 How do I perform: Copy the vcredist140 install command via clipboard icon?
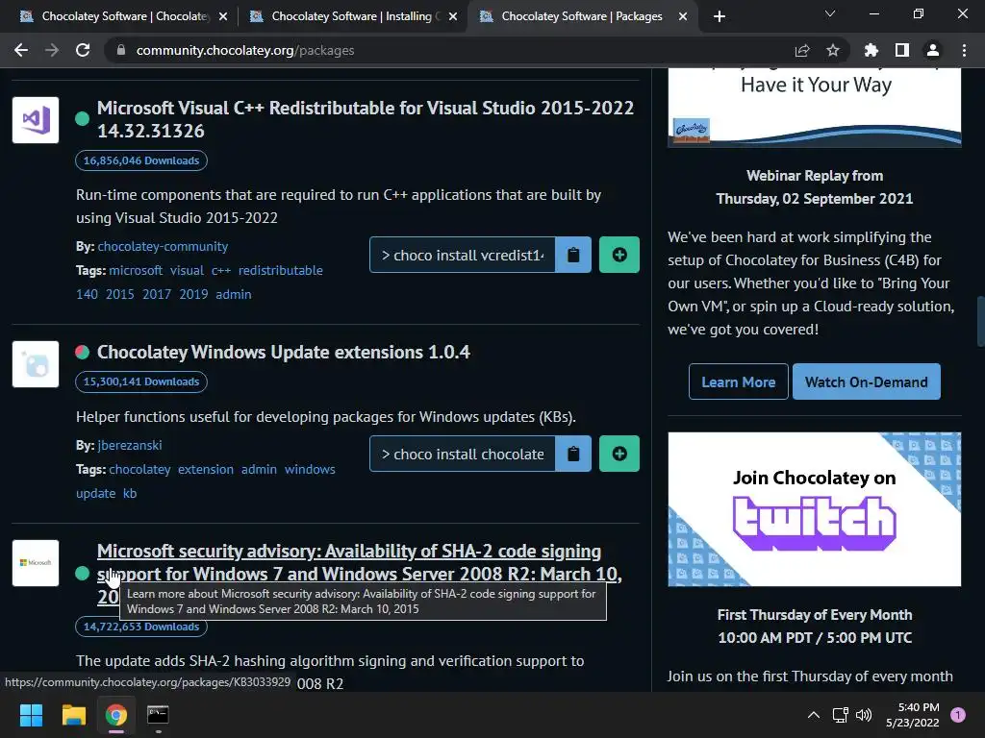573,255
